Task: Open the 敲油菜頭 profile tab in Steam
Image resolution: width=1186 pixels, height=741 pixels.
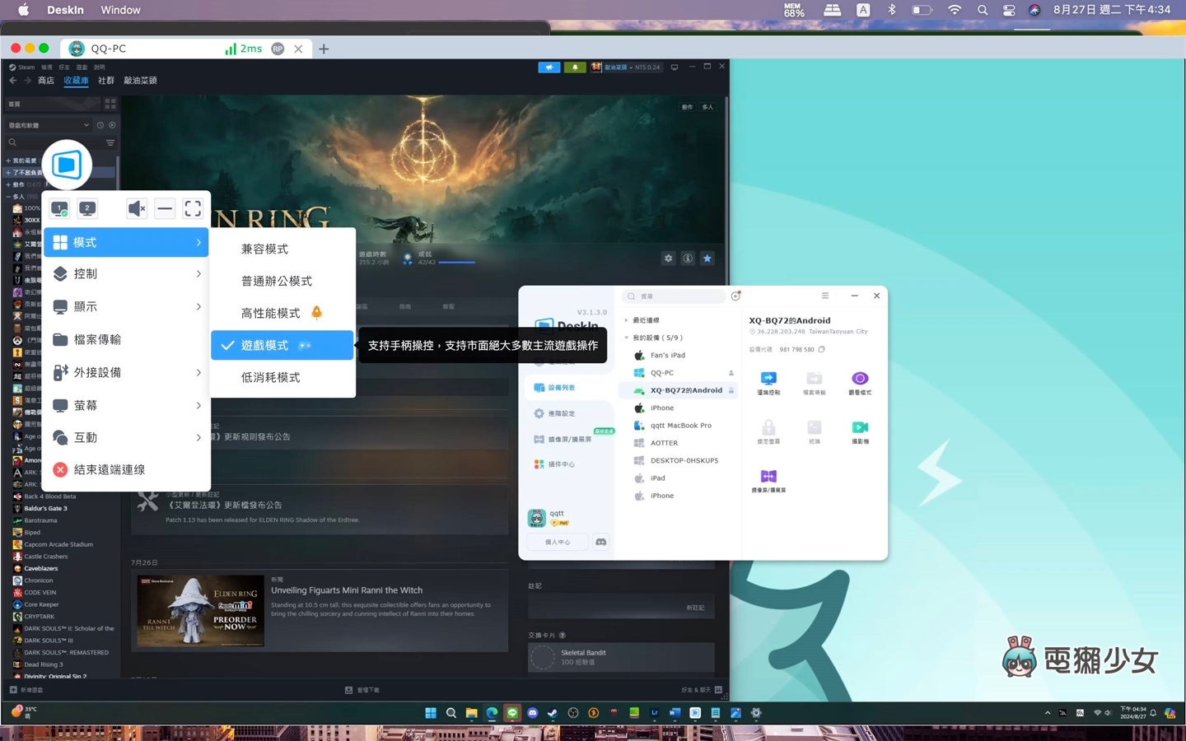Action: tap(140, 81)
